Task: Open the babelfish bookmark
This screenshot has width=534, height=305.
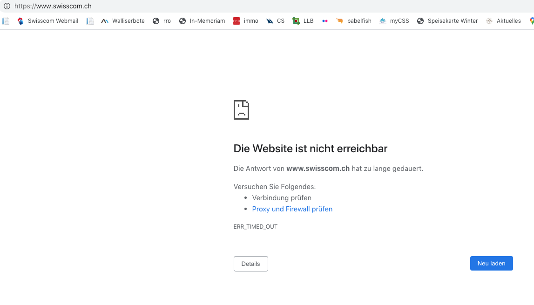Action: pos(353,21)
